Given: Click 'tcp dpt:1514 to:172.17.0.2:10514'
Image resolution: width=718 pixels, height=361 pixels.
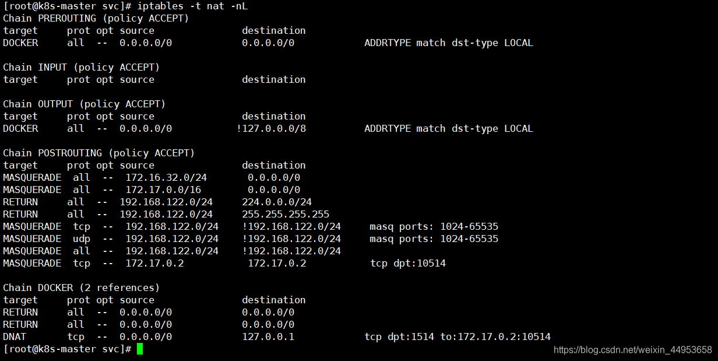Looking at the screenshot, I should (457, 337).
